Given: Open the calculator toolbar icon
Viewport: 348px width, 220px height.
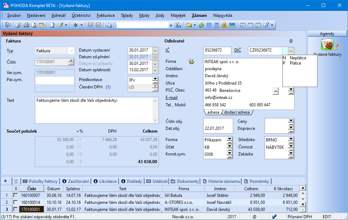Looking at the screenshot, I should click(209, 25).
